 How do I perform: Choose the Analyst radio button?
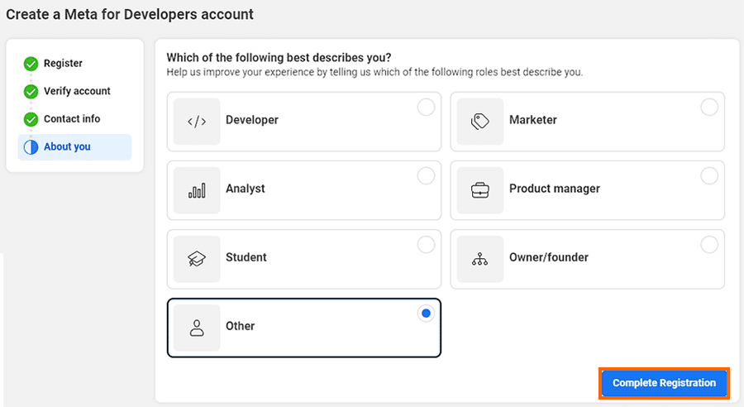pyautogui.click(x=426, y=176)
